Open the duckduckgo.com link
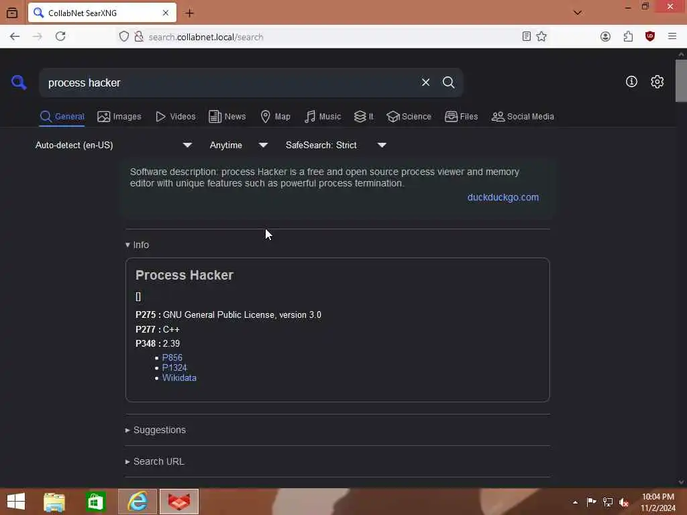The width and height of the screenshot is (687, 515). [503, 197]
